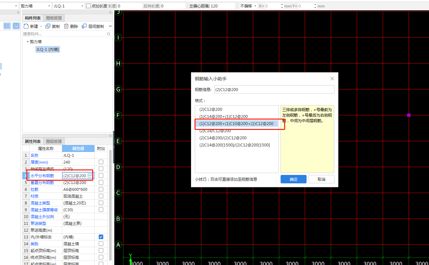
Task: Tick the 附加 checkbox for 材质
Action: 101,196
